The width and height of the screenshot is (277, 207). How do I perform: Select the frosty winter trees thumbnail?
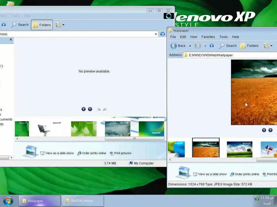(118, 129)
